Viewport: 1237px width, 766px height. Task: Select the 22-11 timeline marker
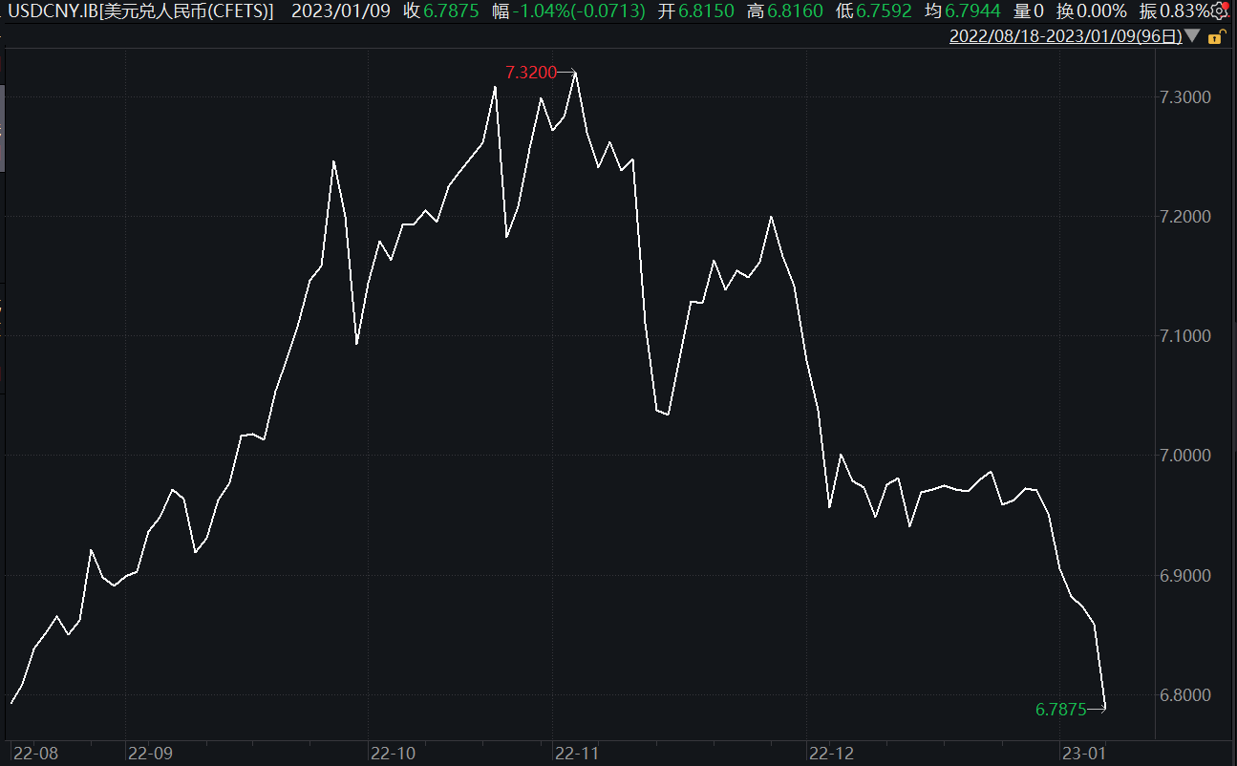pyautogui.click(x=577, y=753)
